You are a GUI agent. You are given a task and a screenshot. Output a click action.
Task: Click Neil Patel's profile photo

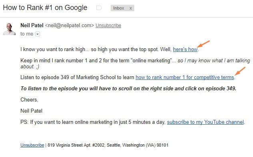point(9,29)
